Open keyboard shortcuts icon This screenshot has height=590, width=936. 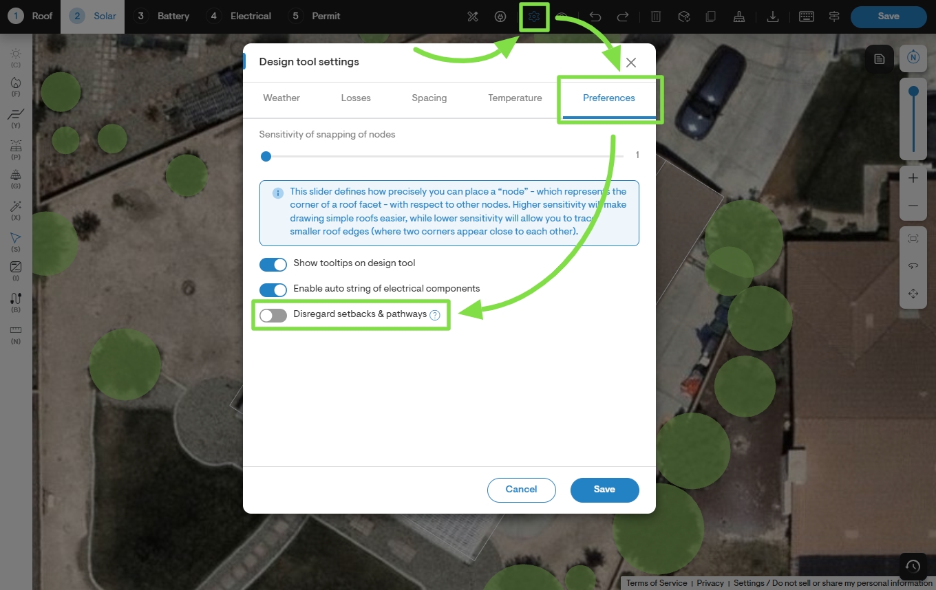click(807, 17)
